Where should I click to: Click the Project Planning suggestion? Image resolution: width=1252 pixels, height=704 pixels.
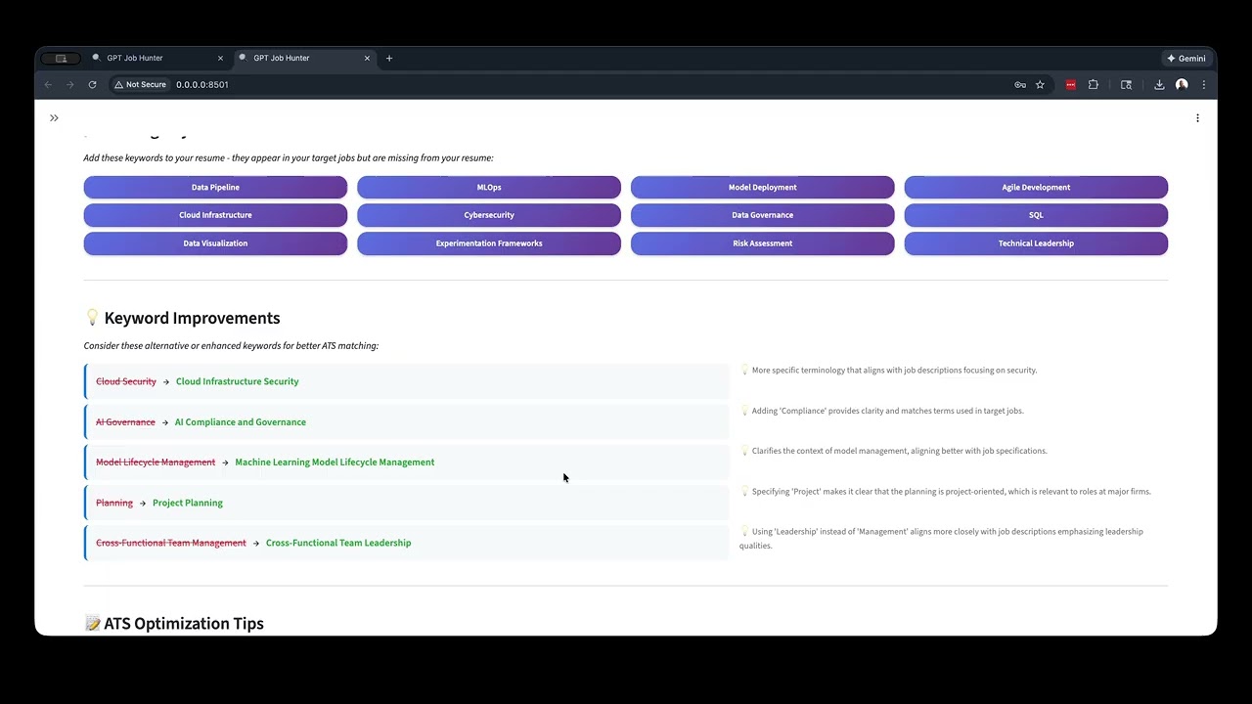pos(188,503)
